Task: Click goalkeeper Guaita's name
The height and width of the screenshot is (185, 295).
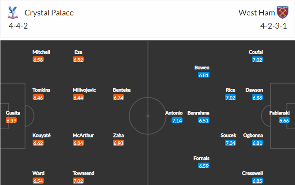Action: click(13, 113)
